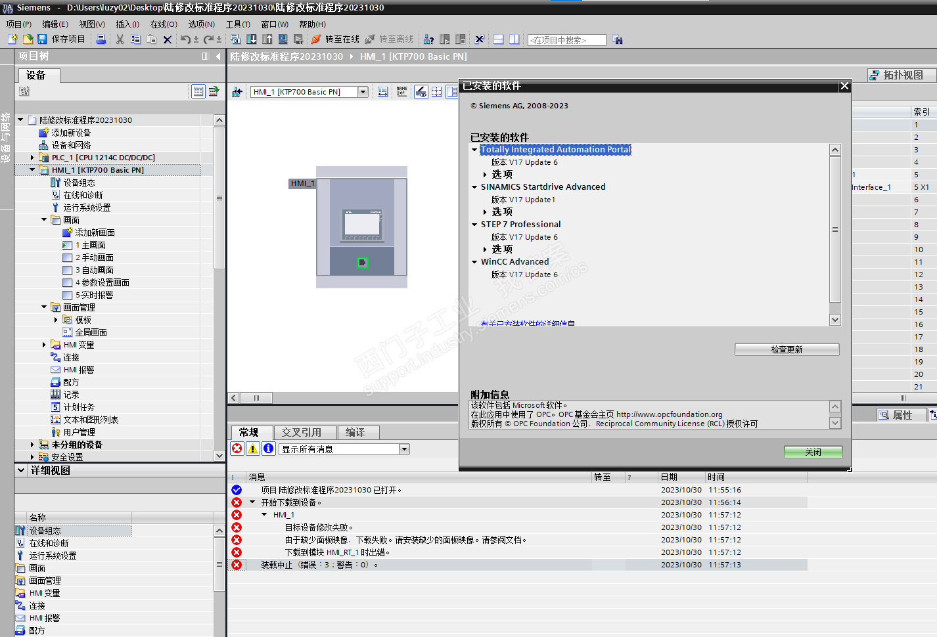
Task: Click the search in project binoculars icon
Action: [x=618, y=39]
